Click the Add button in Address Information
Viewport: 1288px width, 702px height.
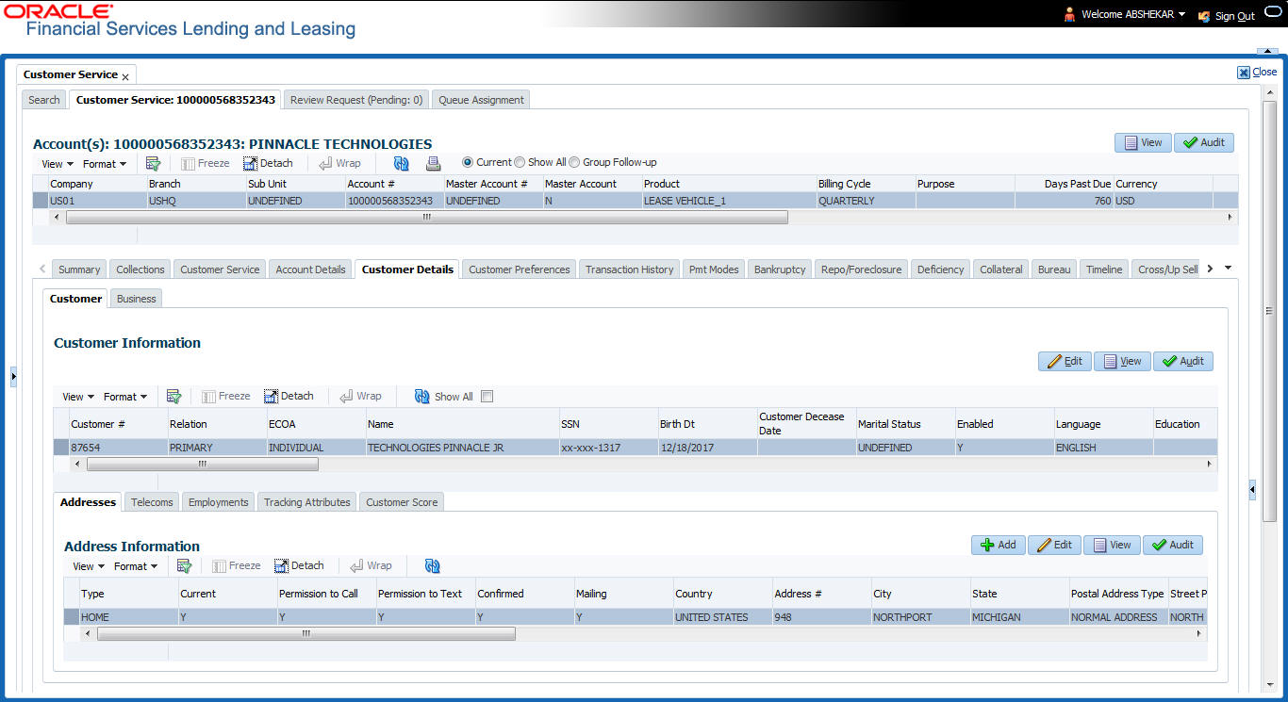(x=999, y=545)
